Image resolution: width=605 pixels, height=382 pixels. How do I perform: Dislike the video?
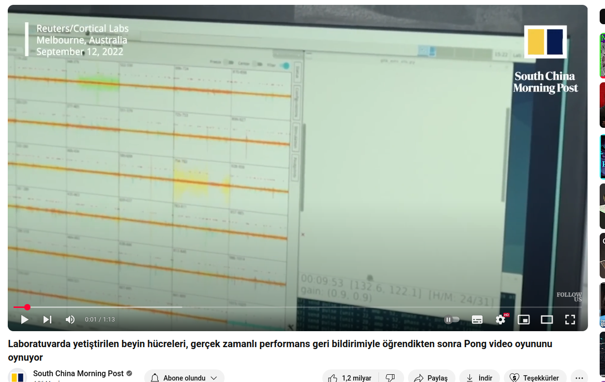pos(391,378)
